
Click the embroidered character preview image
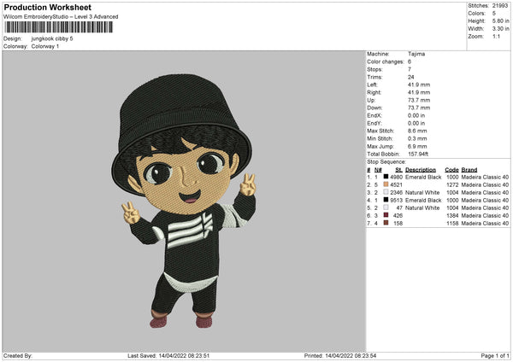[183, 201]
